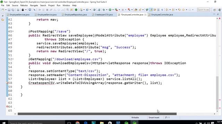Click the Debug bug toolbar icon
The image size is (222, 124).
coord(104,10)
